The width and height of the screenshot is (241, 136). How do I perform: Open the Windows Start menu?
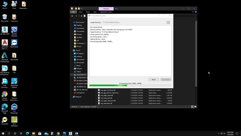[3, 133]
